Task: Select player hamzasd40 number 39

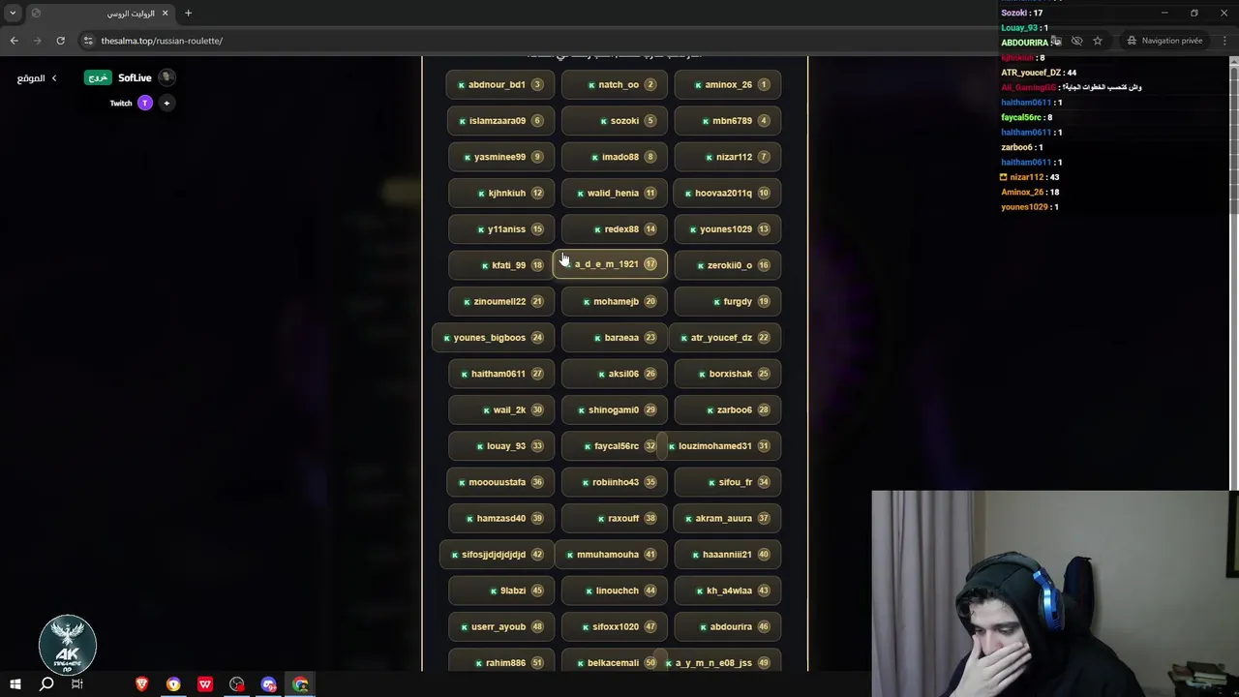Action: coord(500,518)
